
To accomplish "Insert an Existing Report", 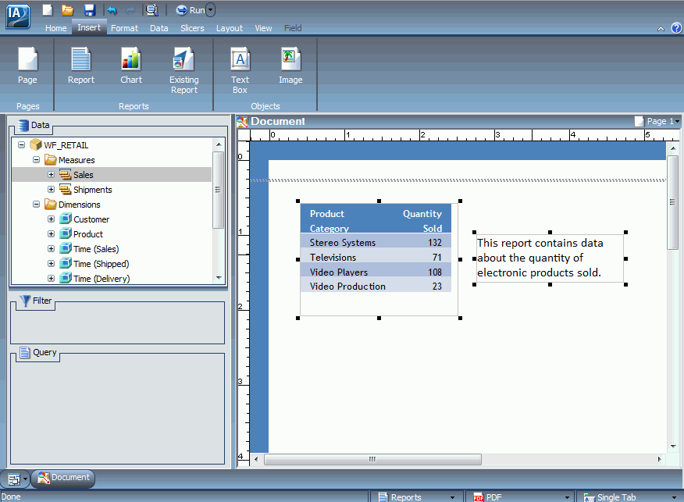I will coord(184,71).
